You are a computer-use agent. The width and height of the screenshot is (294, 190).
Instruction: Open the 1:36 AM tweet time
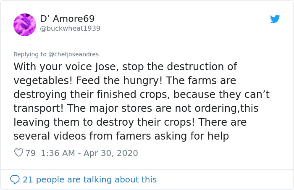(59, 153)
